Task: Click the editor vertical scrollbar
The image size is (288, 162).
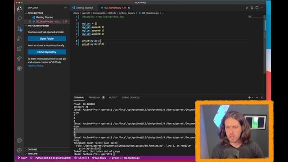Action: (x=265, y=44)
